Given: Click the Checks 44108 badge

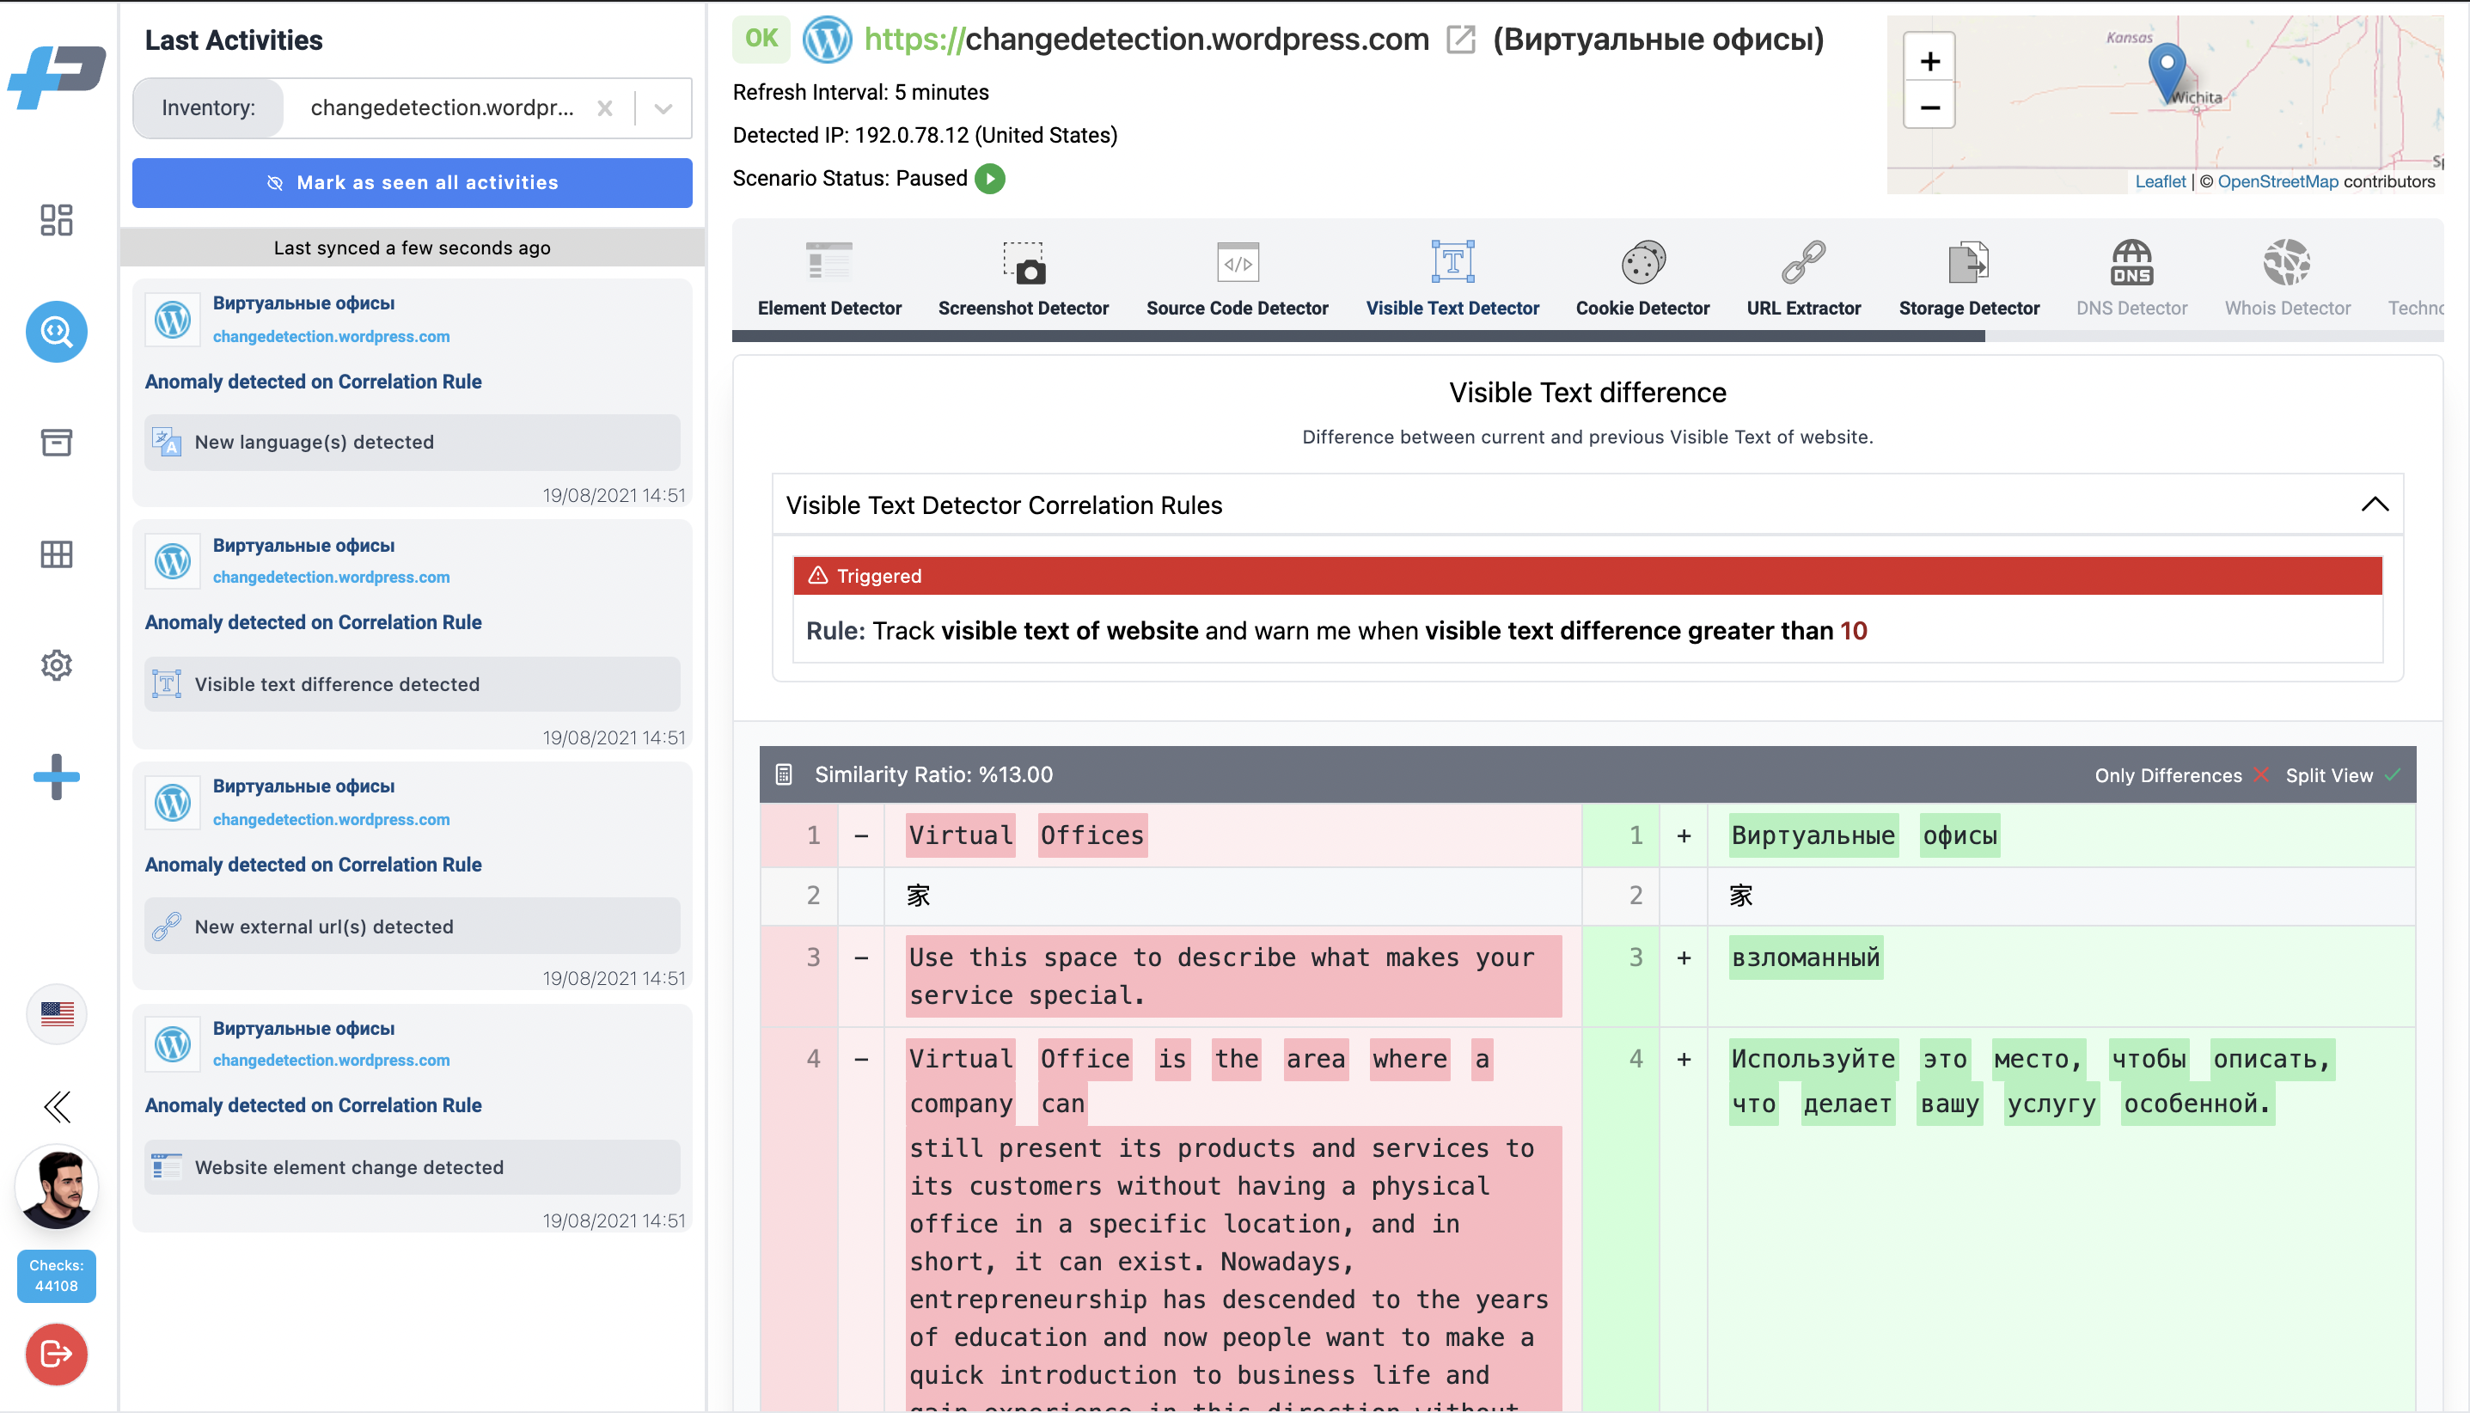Looking at the screenshot, I should click(x=56, y=1275).
